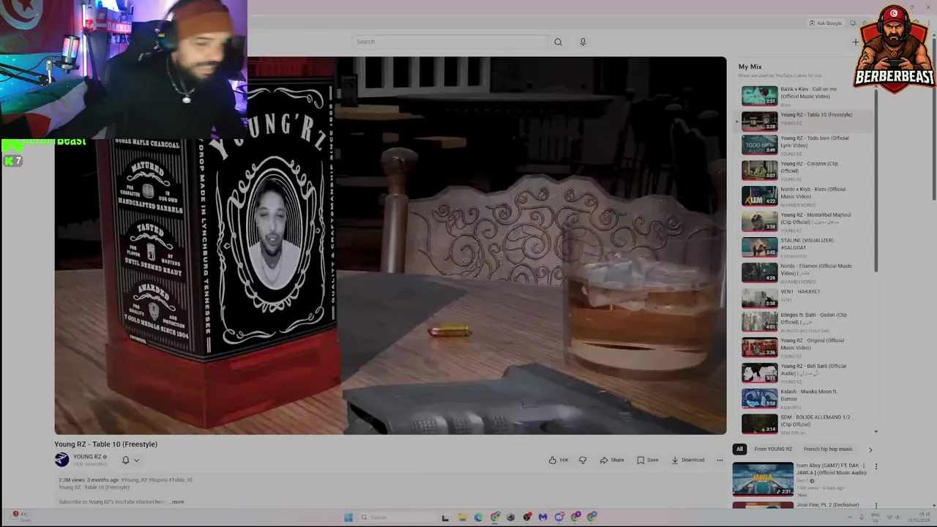This screenshot has height=527, width=937.
Task: Play Blingos ft. Balti Qadari clip
Action: [806, 322]
